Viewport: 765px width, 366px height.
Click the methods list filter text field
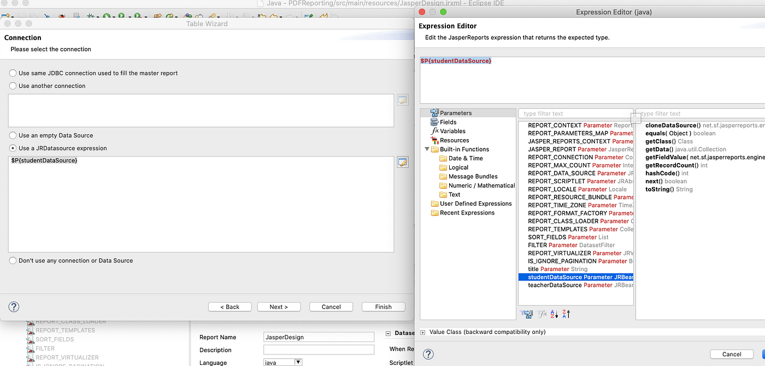click(x=701, y=113)
